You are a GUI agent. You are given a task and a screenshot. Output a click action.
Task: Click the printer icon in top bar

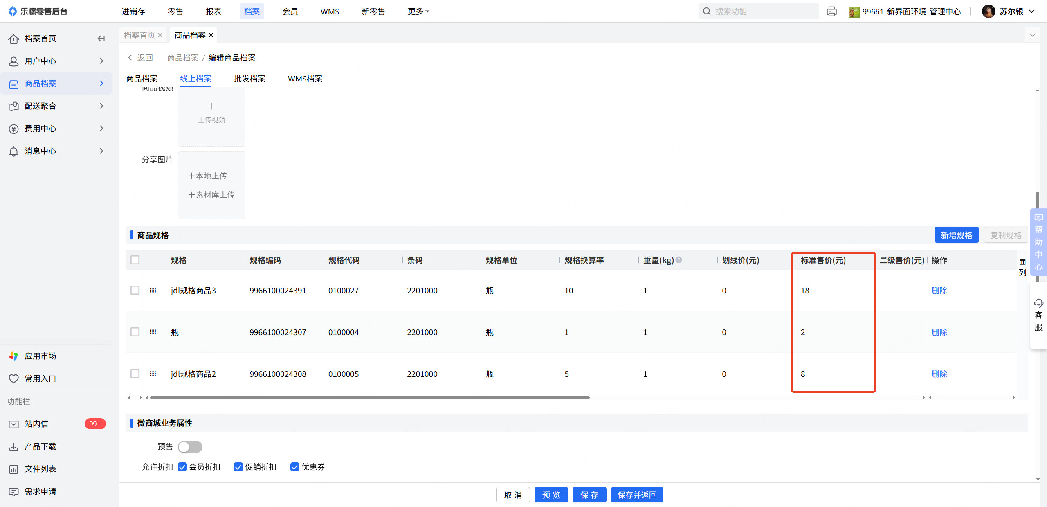(831, 11)
